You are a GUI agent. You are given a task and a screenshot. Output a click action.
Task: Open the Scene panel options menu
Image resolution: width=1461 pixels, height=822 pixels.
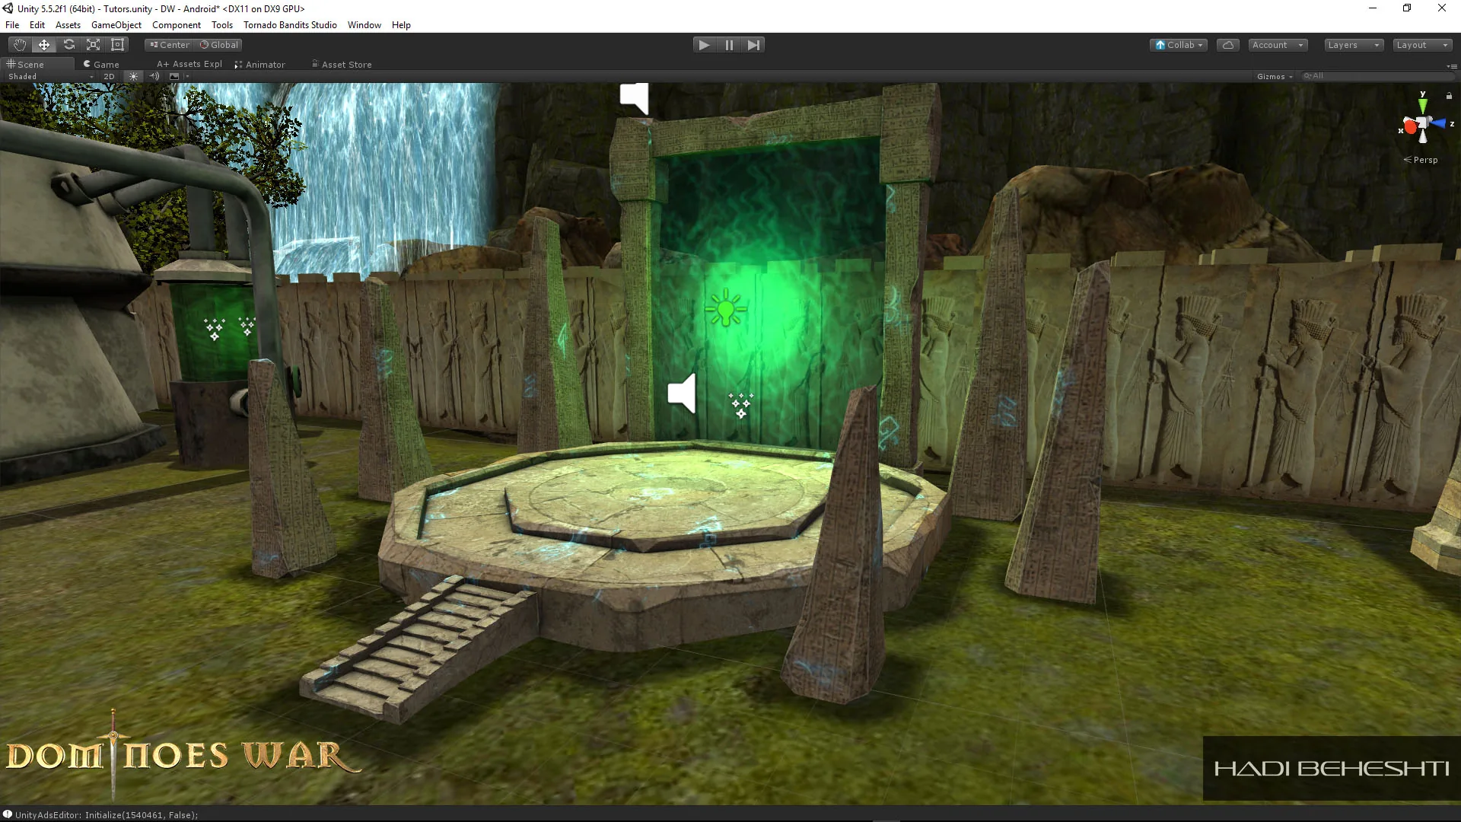click(x=1452, y=65)
